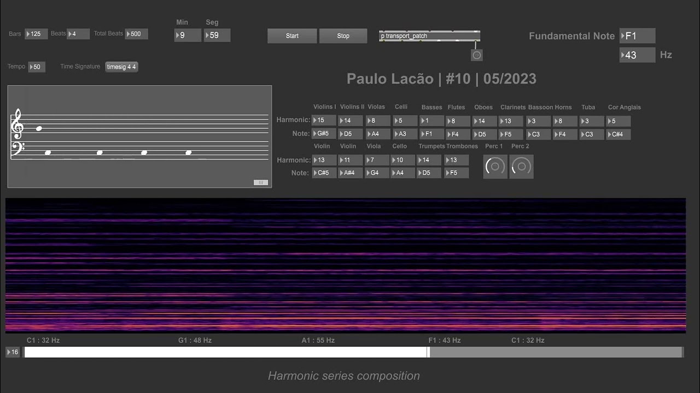Click the score view resize handle

click(x=261, y=182)
